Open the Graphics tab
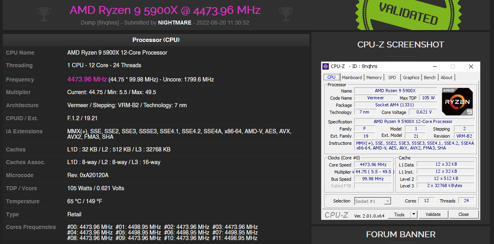This screenshot has width=494, height=244. tap(411, 78)
